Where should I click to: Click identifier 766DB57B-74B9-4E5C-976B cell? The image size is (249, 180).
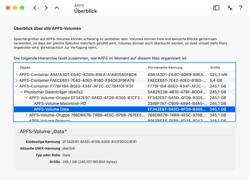pos(177,115)
